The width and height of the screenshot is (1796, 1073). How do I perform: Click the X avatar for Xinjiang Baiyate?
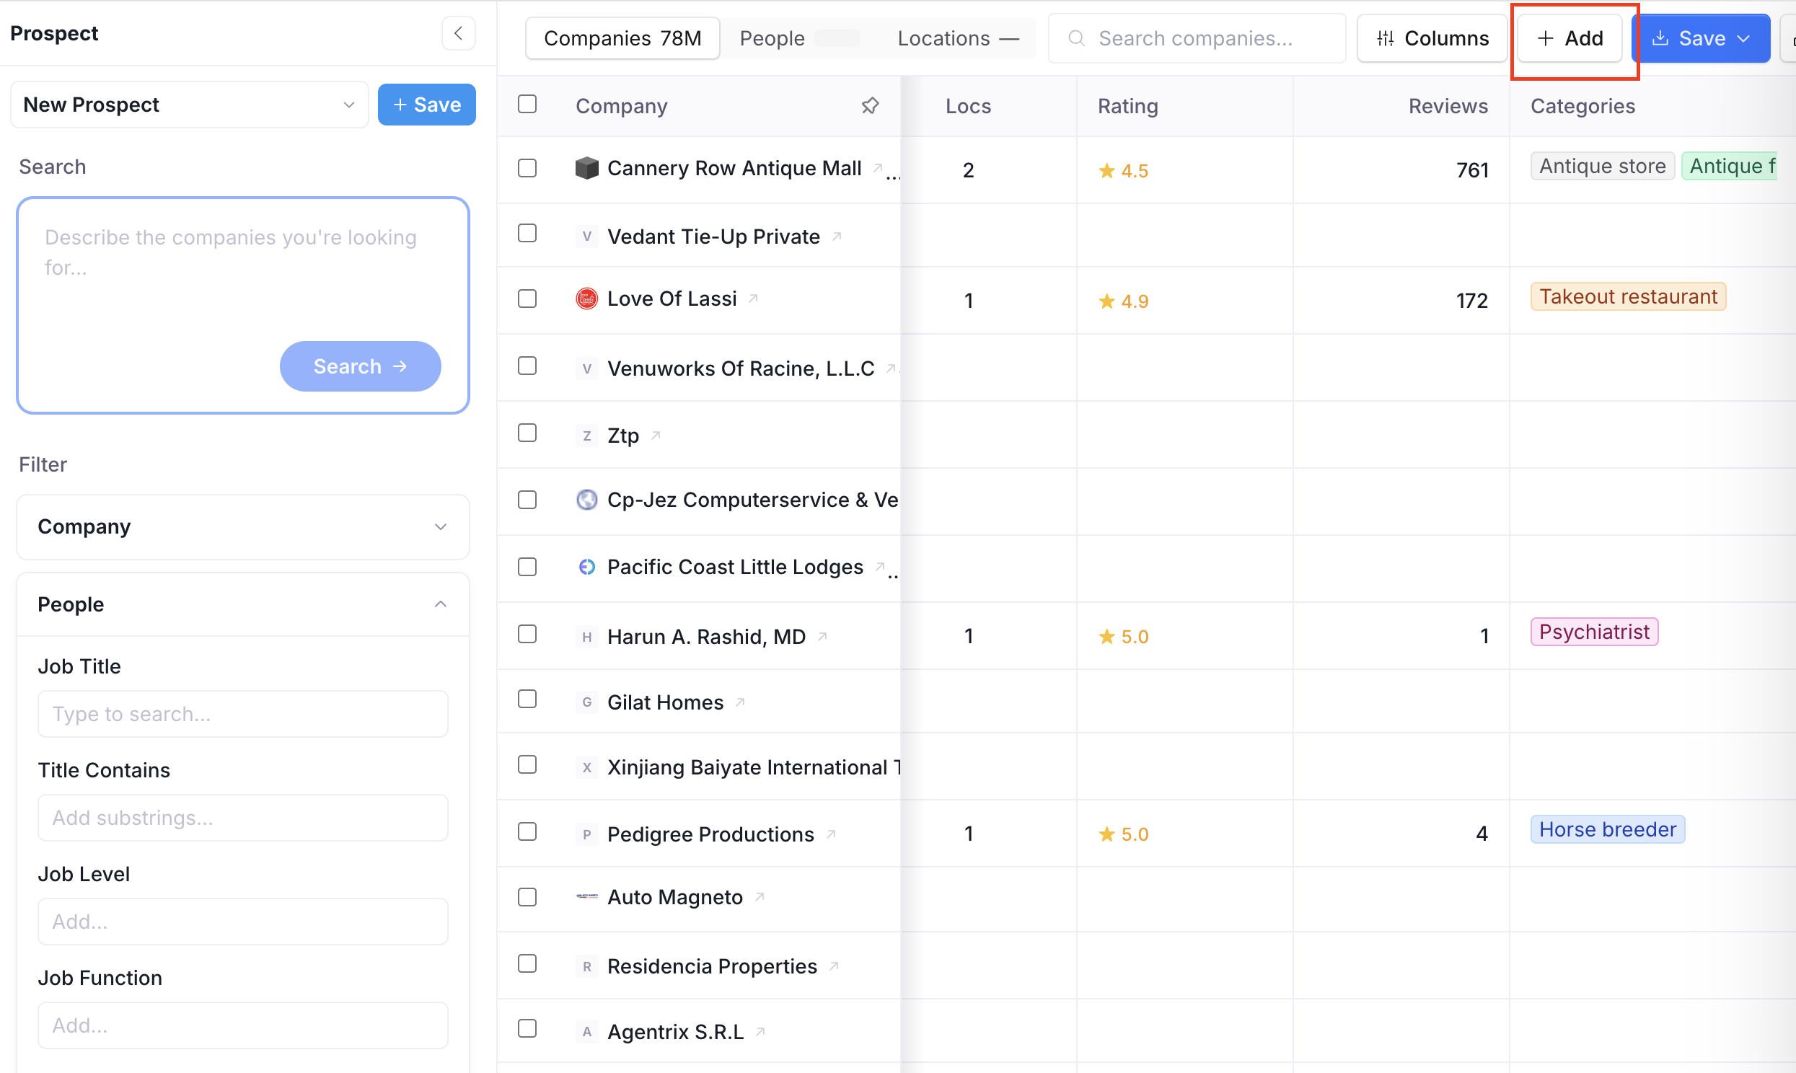tap(586, 767)
